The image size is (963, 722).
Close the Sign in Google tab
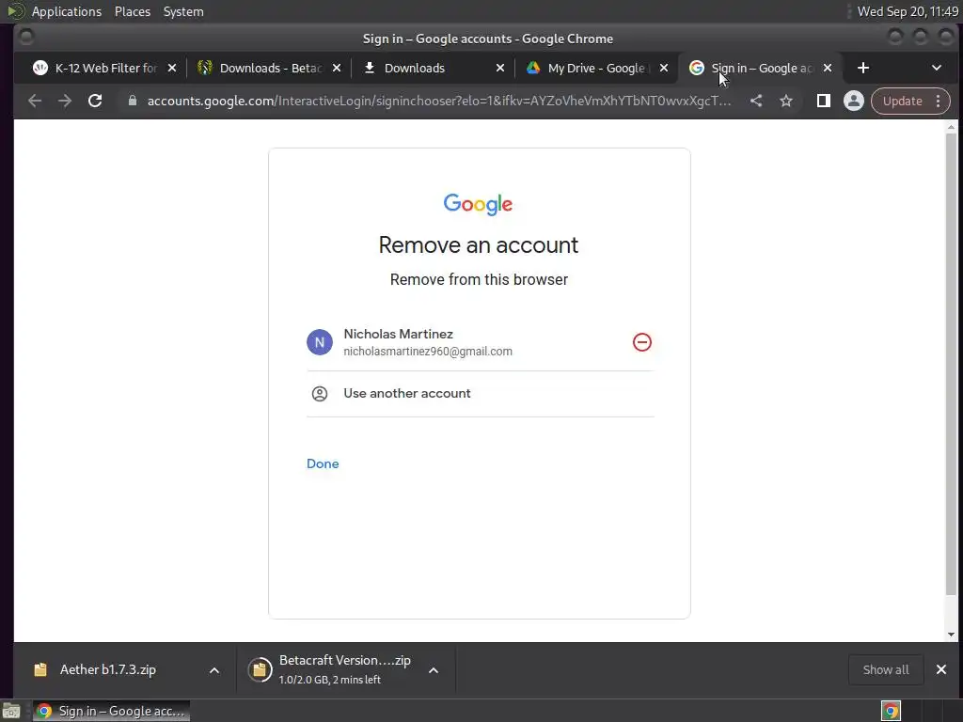pyautogui.click(x=828, y=68)
